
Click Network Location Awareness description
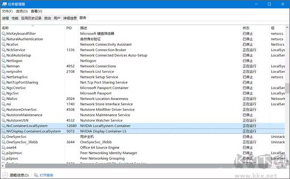(104, 99)
